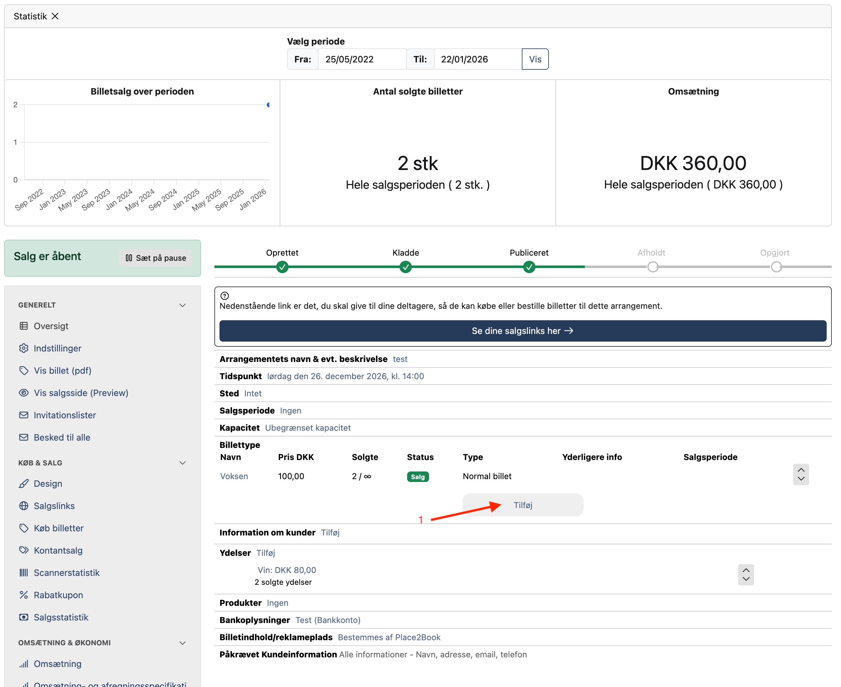Collapse OMSÆTNING & ØKONOMI section
The width and height of the screenshot is (841, 687).
pos(183,643)
